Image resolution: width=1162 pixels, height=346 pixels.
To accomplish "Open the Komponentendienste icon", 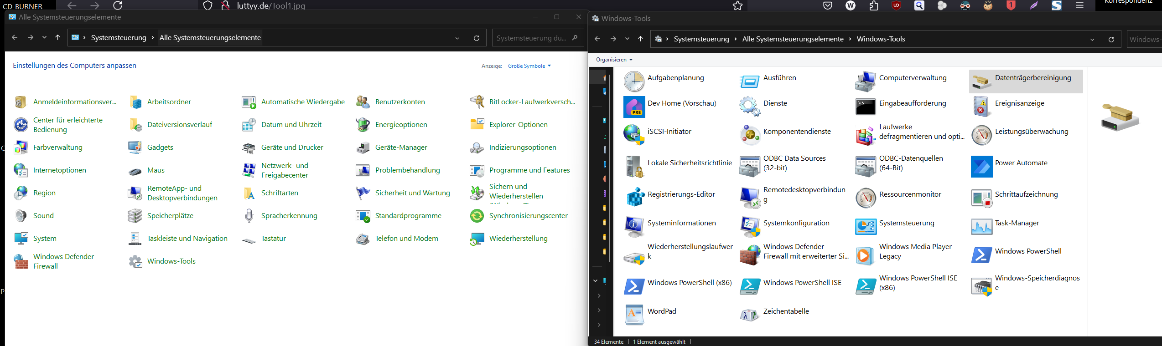I will tap(750, 135).
